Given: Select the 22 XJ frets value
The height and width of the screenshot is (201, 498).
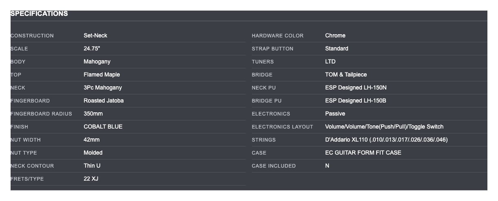Looking at the screenshot, I should click(91, 179).
